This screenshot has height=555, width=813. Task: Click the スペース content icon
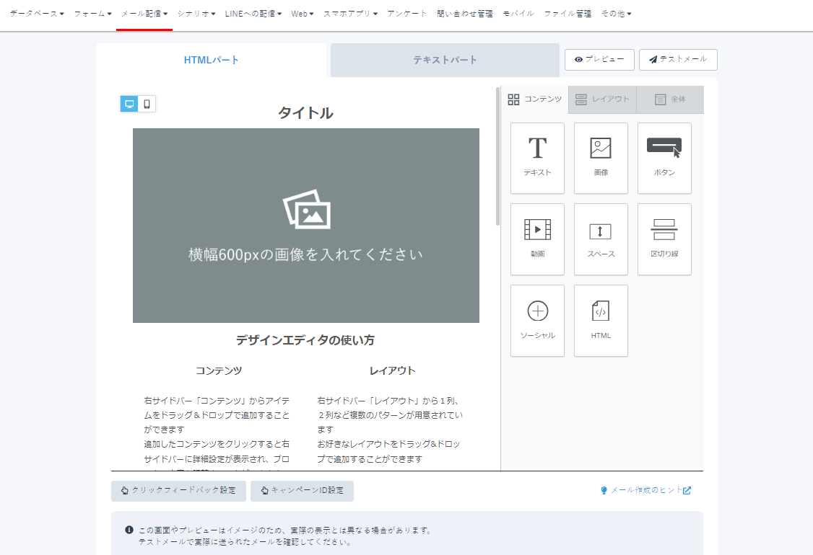[x=601, y=239]
